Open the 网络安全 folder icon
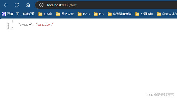The height and width of the screenshot is (98, 177). point(58,14)
